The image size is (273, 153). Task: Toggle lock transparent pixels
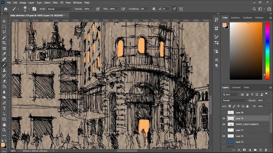[229, 106]
